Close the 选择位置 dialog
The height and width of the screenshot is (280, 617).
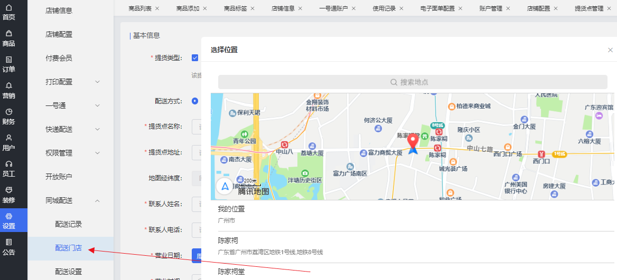(x=611, y=50)
